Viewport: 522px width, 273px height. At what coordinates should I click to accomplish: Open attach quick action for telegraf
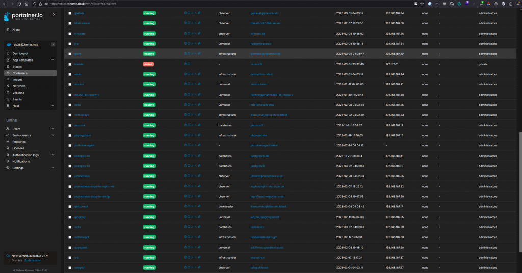199,267
